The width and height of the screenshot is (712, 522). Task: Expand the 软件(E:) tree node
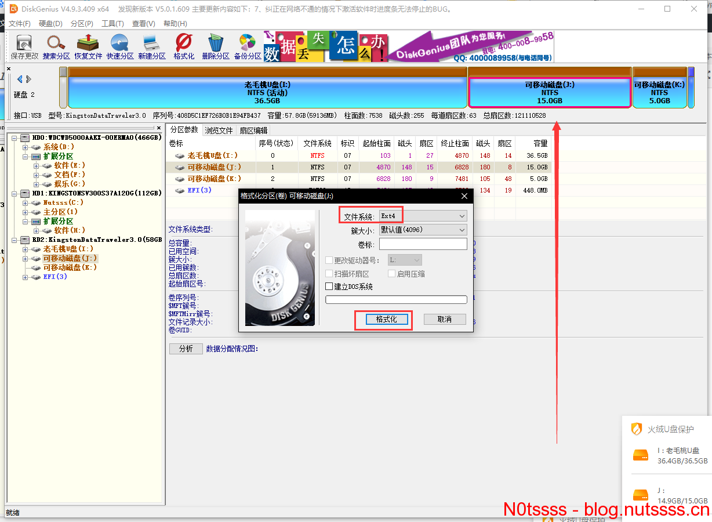[37, 165]
